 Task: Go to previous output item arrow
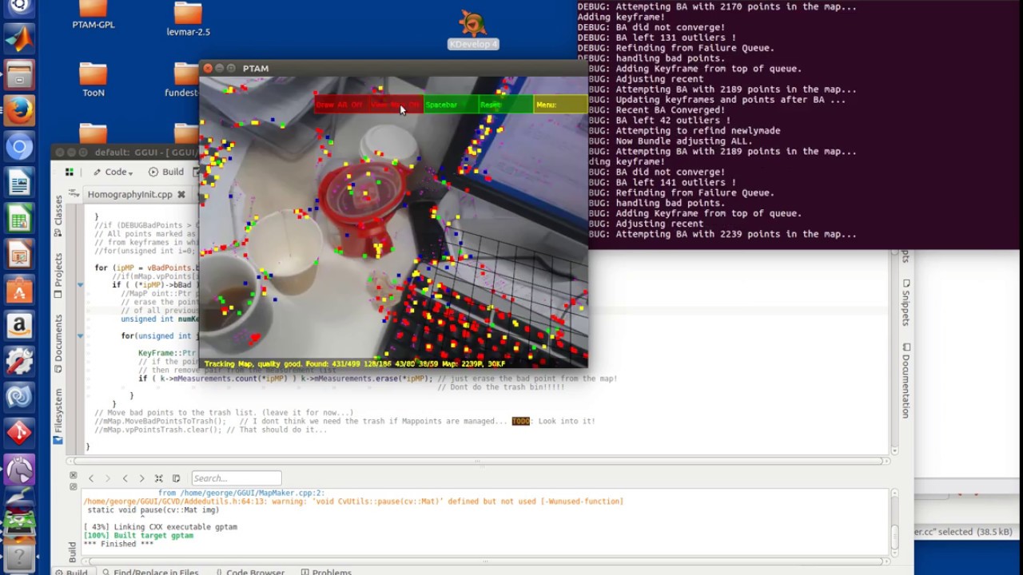point(91,478)
